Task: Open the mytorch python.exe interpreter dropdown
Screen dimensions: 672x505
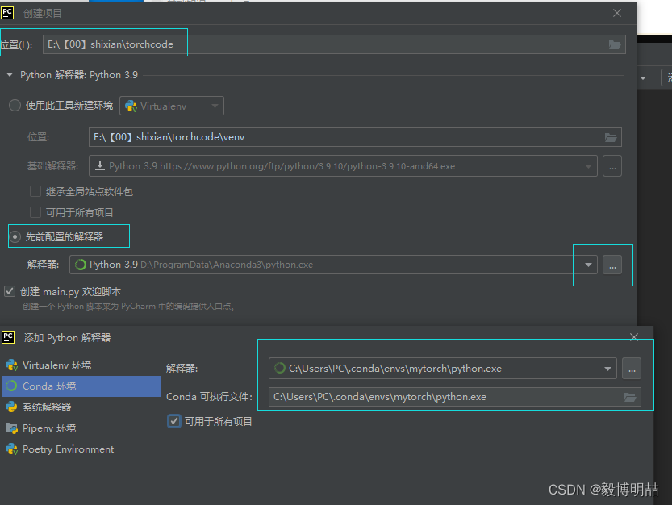Action: (607, 369)
